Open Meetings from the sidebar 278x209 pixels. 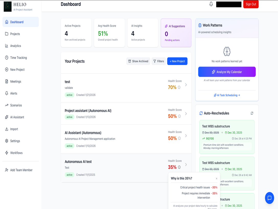coord(15,81)
